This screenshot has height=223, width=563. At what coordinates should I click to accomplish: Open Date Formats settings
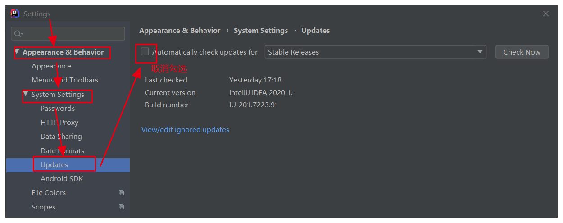point(62,151)
